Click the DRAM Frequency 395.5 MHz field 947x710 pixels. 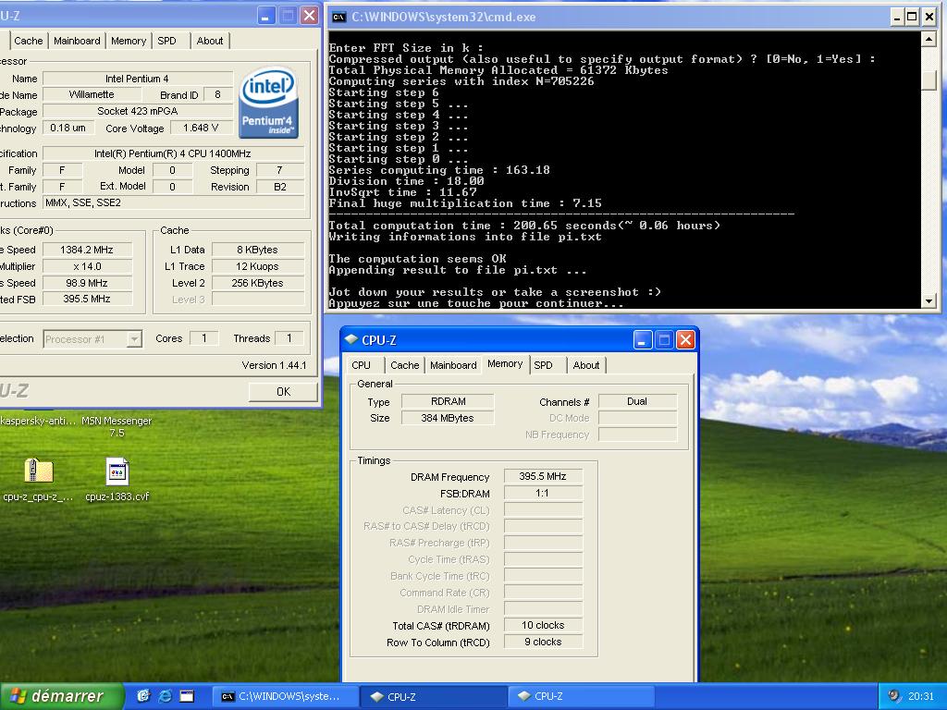pyautogui.click(x=543, y=476)
